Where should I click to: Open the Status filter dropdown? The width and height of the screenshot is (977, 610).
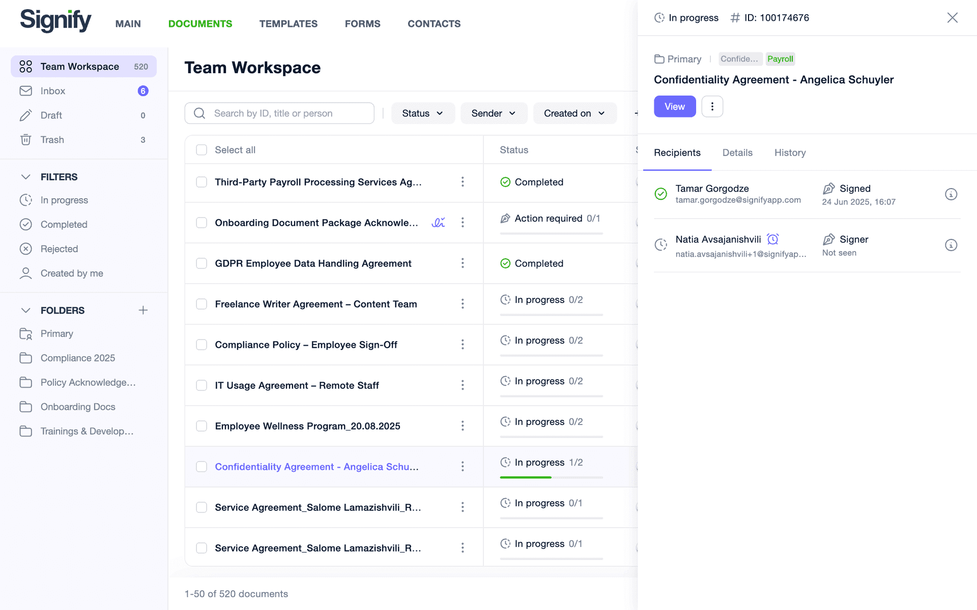[423, 113]
